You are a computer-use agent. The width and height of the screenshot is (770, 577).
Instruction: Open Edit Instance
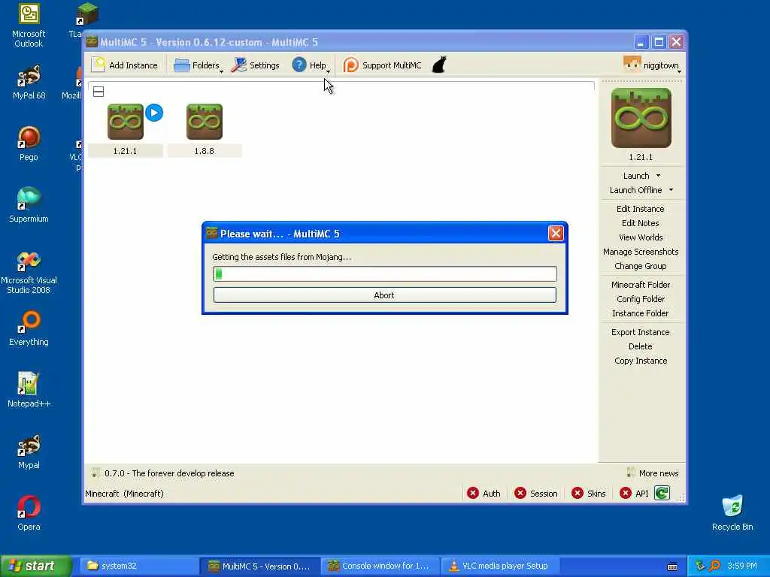tap(641, 209)
